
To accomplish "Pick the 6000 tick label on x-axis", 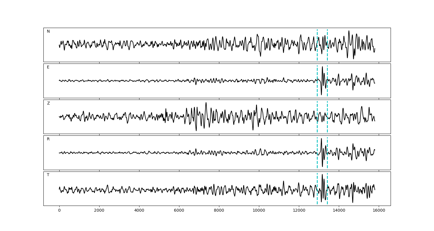I will (179, 211).
